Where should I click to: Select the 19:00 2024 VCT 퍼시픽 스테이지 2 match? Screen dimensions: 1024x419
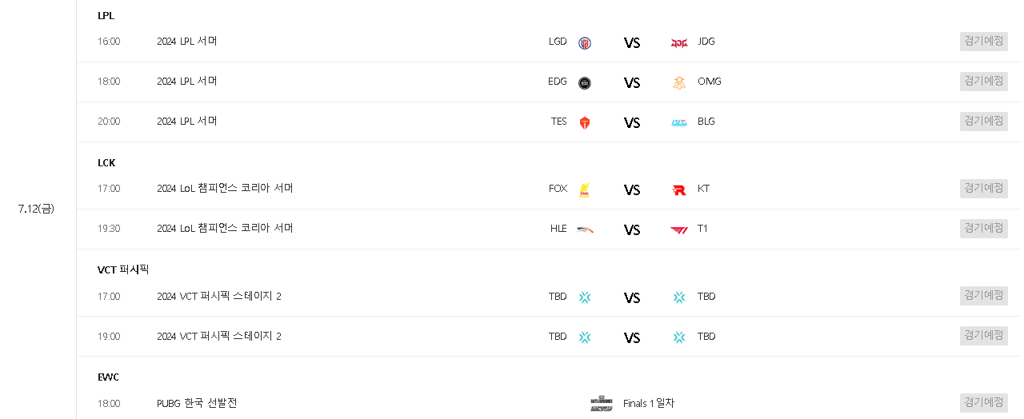[219, 336]
